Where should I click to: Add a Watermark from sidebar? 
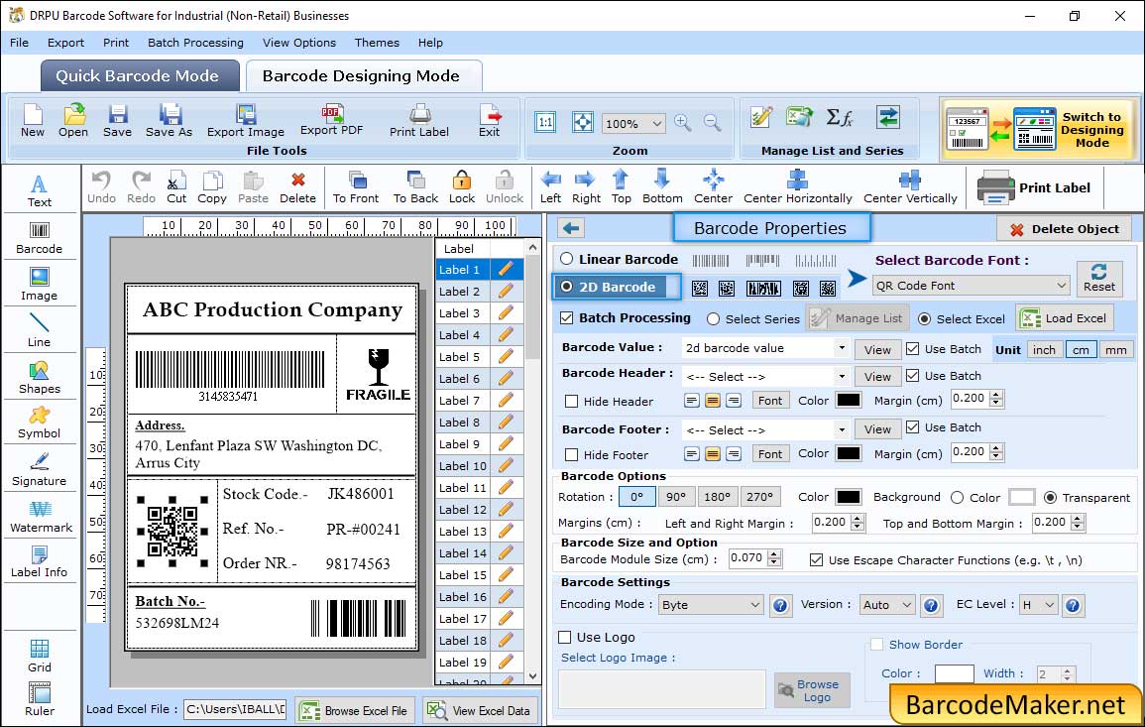(41, 517)
